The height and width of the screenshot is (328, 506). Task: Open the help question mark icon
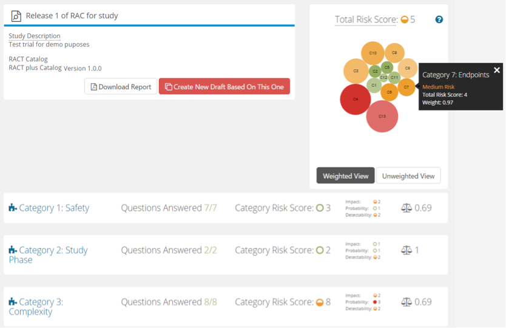click(439, 19)
